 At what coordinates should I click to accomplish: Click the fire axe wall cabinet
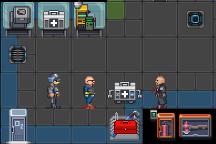pos(195,126)
